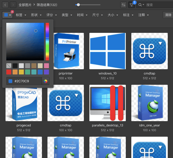This screenshot has width=173, height=158.
Task: Expand the 形状 filter dropdown
Action: (36, 15)
